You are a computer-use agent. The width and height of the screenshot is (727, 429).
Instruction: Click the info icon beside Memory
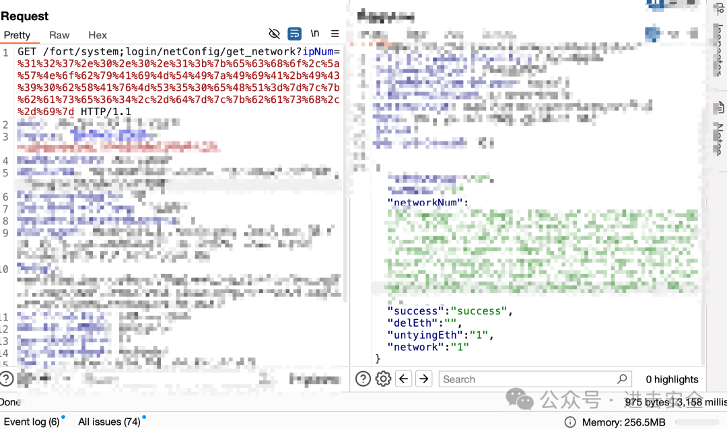click(570, 422)
